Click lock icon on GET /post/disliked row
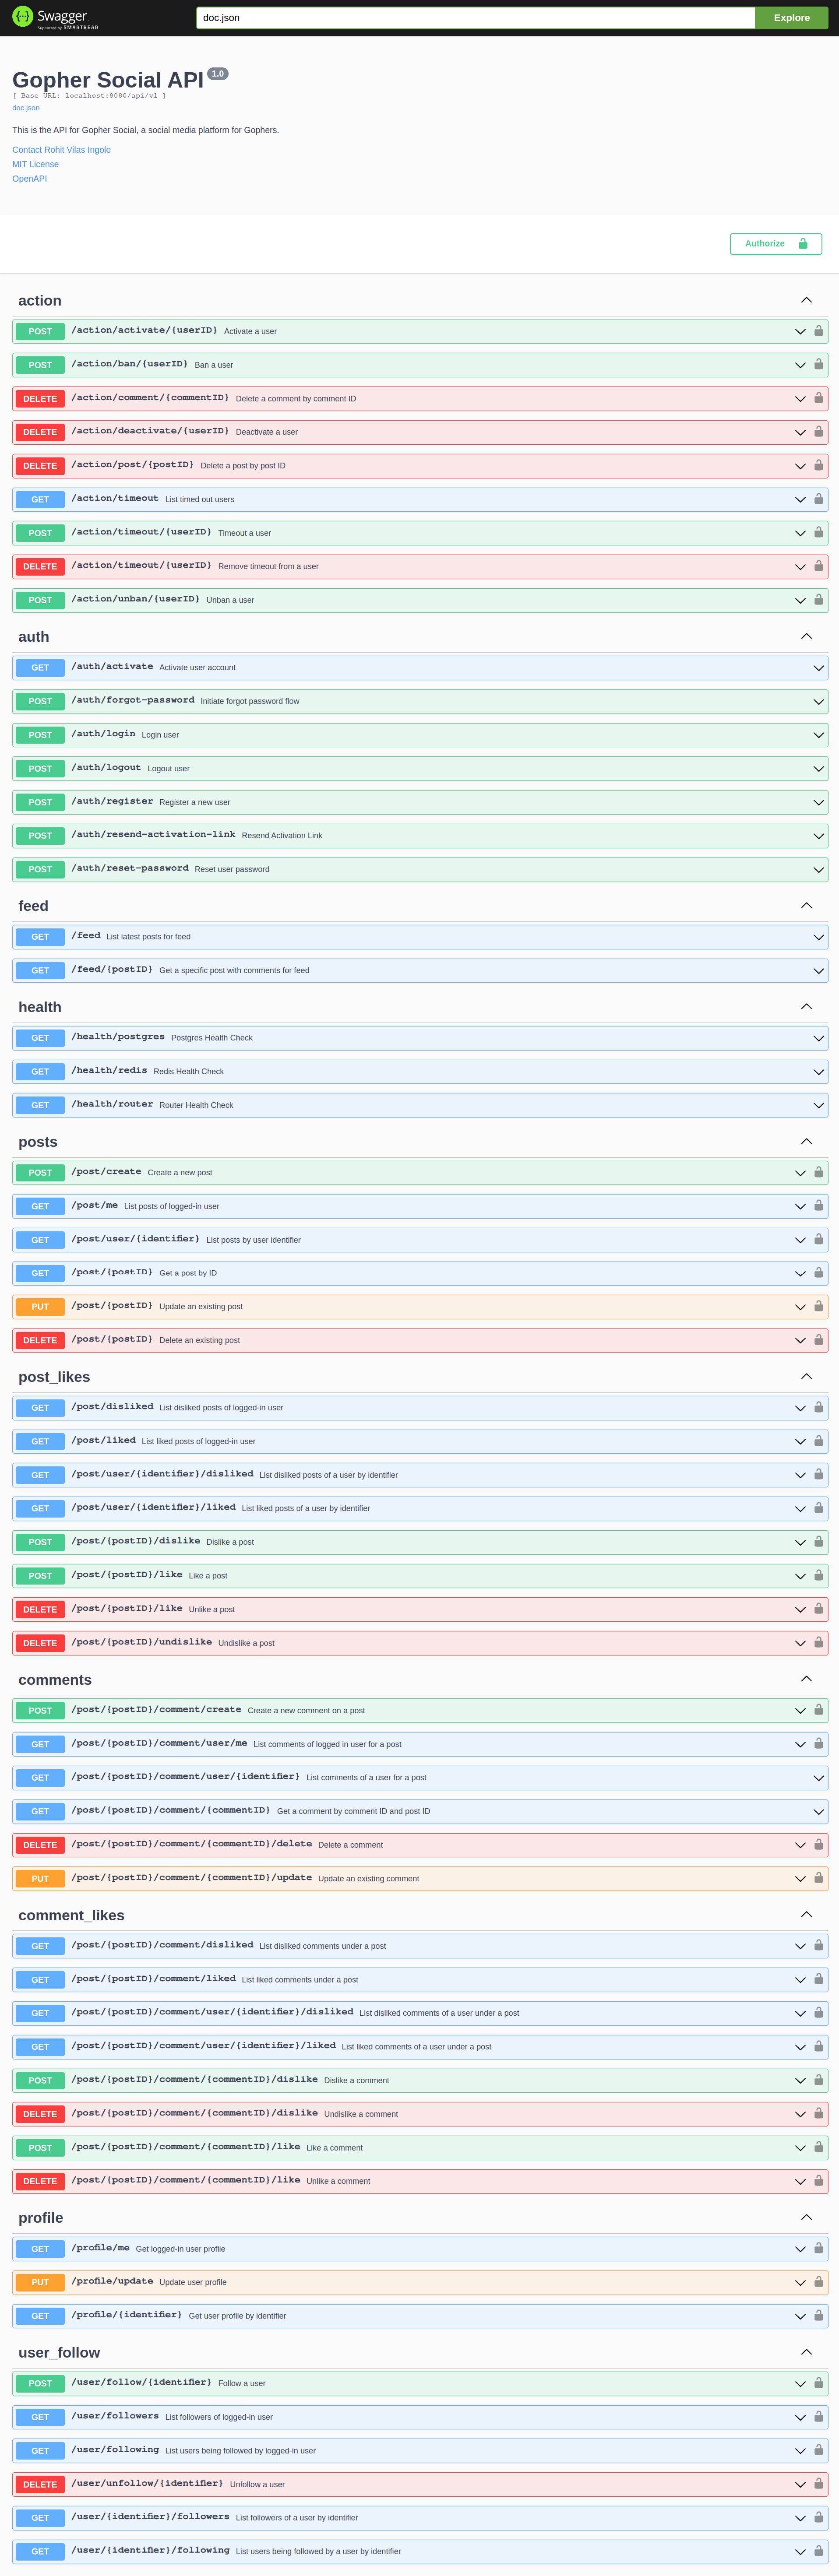This screenshot has width=839, height=2576. pos(818,1407)
